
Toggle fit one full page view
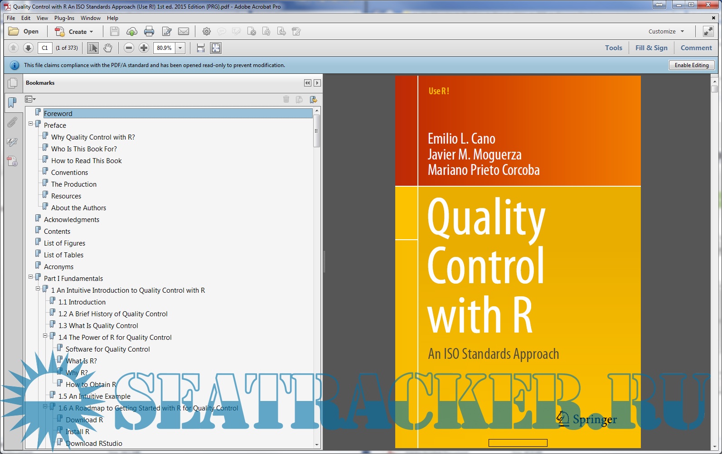216,48
